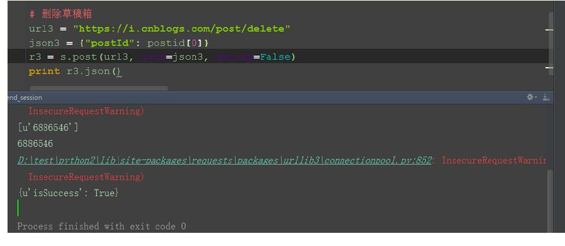Screen dimensions: 565x246
Task: Click the r3 = s.post line
Action: point(162,57)
